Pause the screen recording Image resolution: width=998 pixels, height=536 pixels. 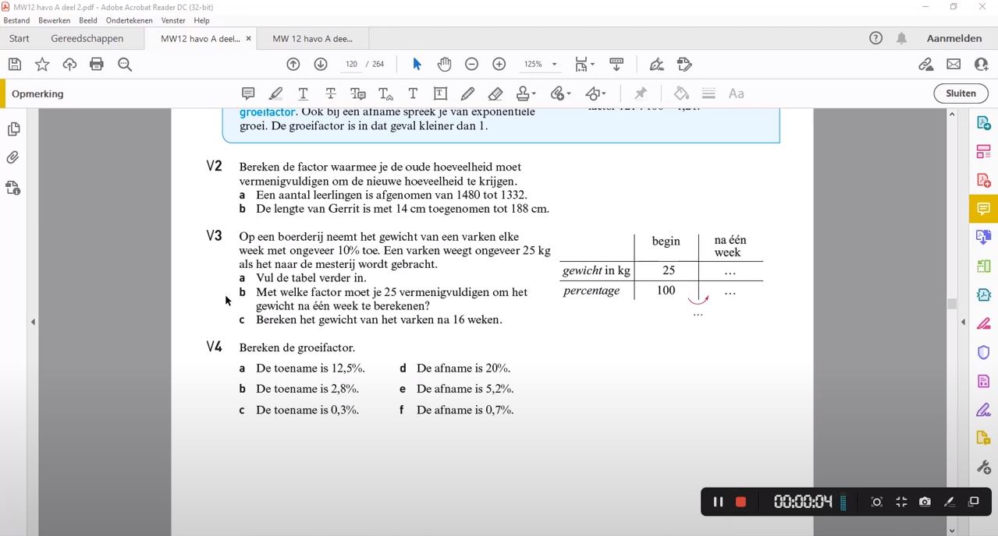click(x=718, y=502)
